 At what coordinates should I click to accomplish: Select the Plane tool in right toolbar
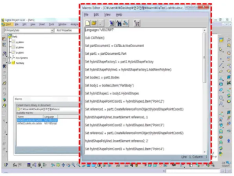tap(221, 71)
